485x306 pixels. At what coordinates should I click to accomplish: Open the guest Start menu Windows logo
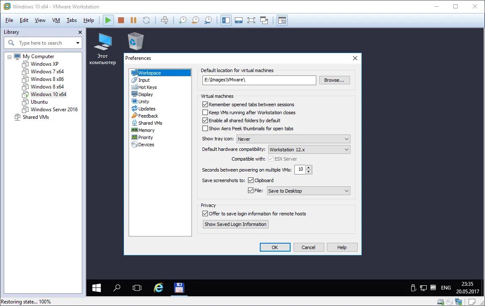pos(97,288)
